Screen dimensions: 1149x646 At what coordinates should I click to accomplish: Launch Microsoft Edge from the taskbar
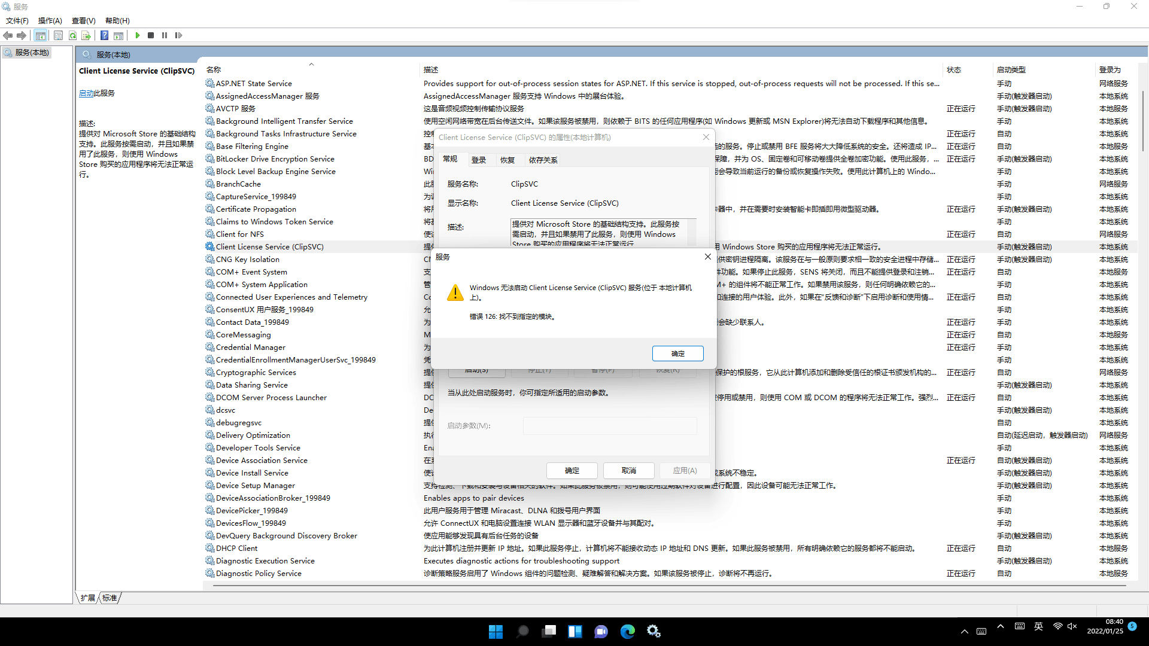[x=628, y=632]
